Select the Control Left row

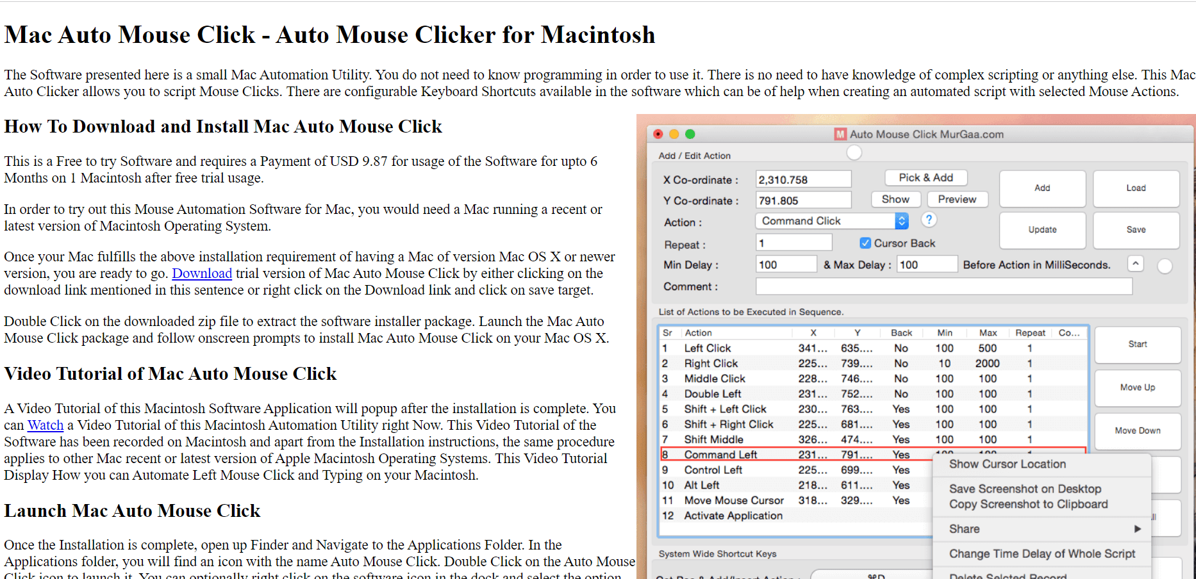coord(797,470)
